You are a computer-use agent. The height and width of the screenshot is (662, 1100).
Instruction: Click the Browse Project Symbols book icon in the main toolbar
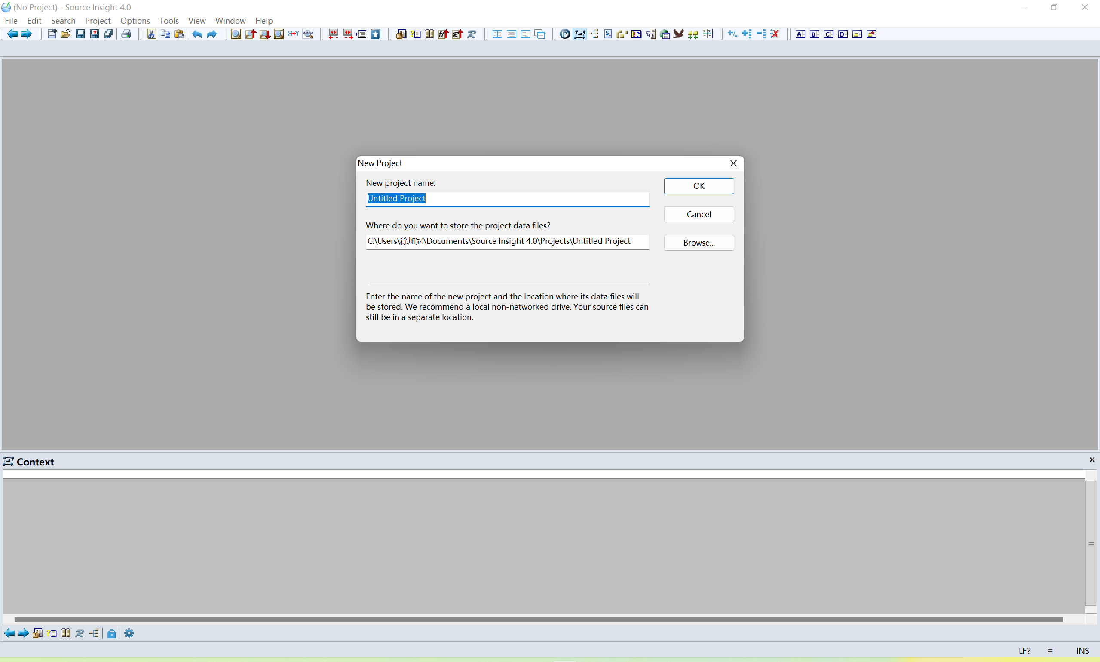pyautogui.click(x=430, y=34)
